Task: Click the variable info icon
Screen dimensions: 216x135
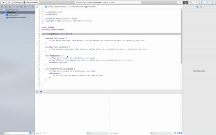Action: (x=47, y=133)
